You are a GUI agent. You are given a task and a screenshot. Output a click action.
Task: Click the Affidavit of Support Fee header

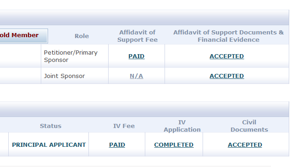click(x=137, y=36)
